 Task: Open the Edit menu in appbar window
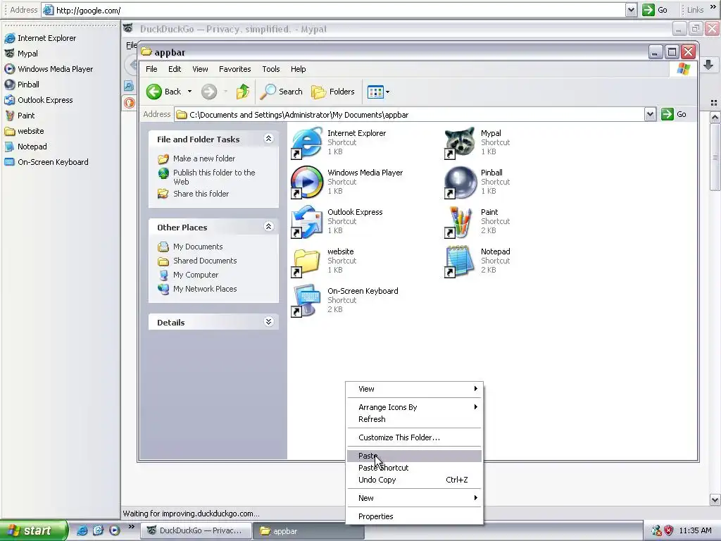[x=175, y=69]
